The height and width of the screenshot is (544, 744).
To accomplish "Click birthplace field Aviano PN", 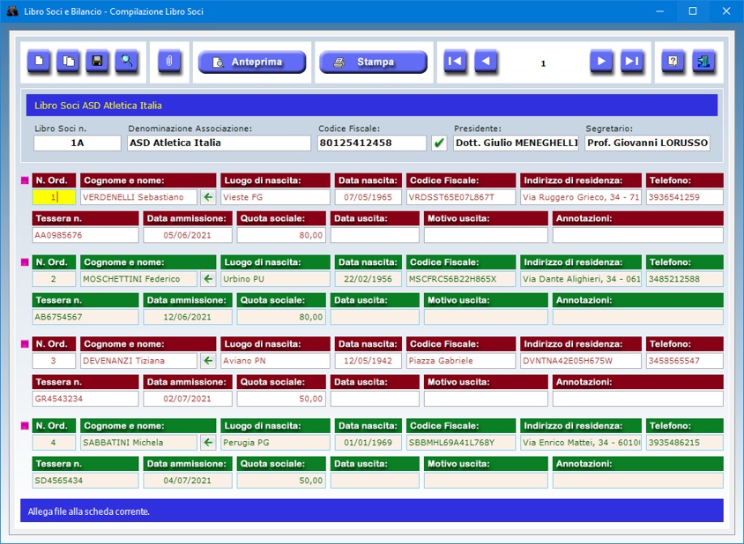I will coord(275,361).
